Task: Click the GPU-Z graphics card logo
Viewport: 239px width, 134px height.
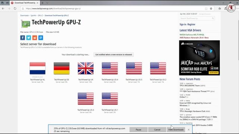Action: 26,23
